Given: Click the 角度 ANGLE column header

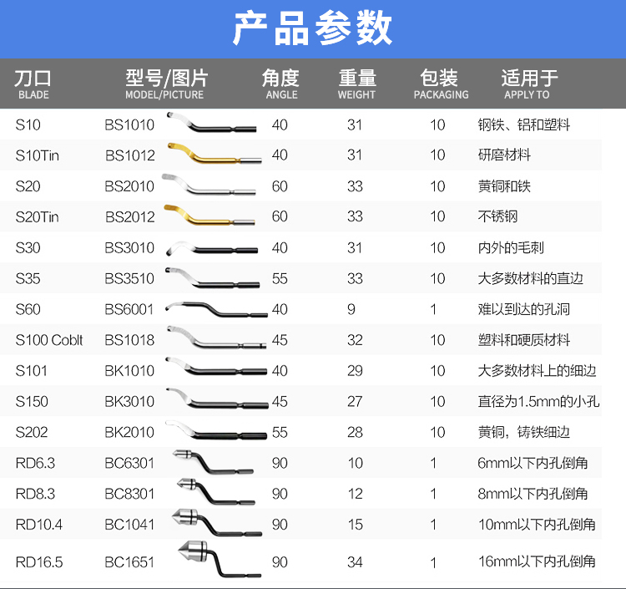Looking at the screenshot, I should tap(280, 84).
